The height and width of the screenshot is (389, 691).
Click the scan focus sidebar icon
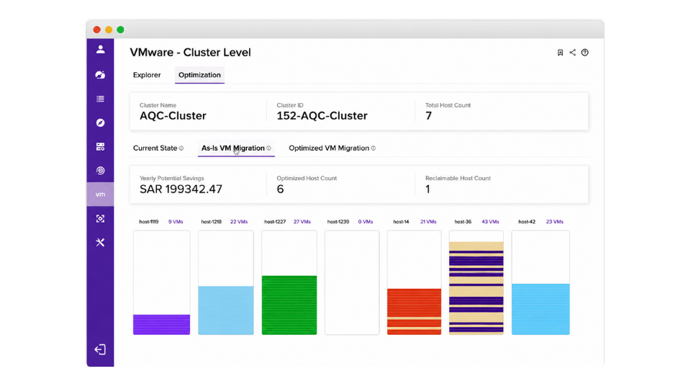pos(101,218)
